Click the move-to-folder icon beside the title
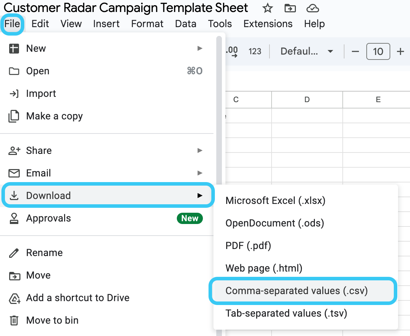This screenshot has width=410, height=336. click(290, 8)
